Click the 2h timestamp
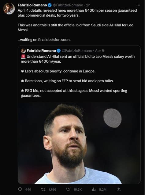 click(88, 5)
